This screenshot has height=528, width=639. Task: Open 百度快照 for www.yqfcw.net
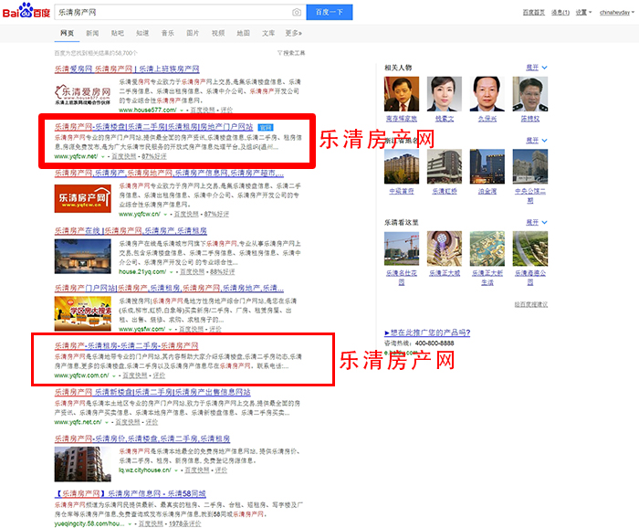124,156
